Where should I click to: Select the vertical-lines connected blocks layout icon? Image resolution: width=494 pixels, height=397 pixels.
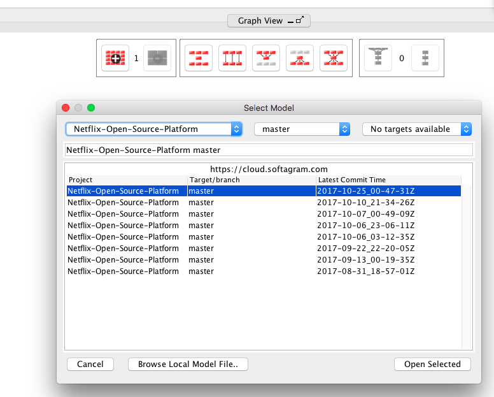click(232, 59)
